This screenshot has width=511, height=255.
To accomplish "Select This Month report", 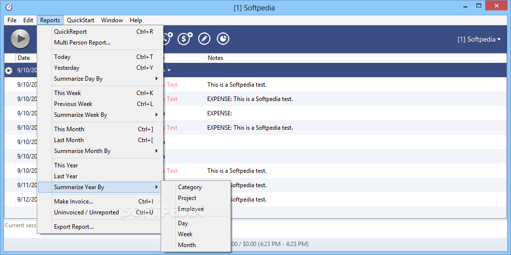I will tap(100, 129).
